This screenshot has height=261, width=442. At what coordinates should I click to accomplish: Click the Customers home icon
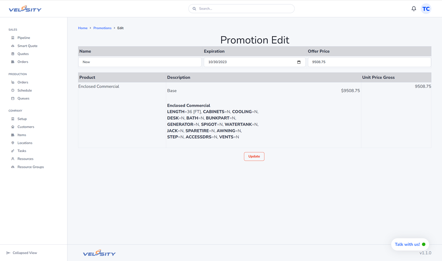point(13,127)
